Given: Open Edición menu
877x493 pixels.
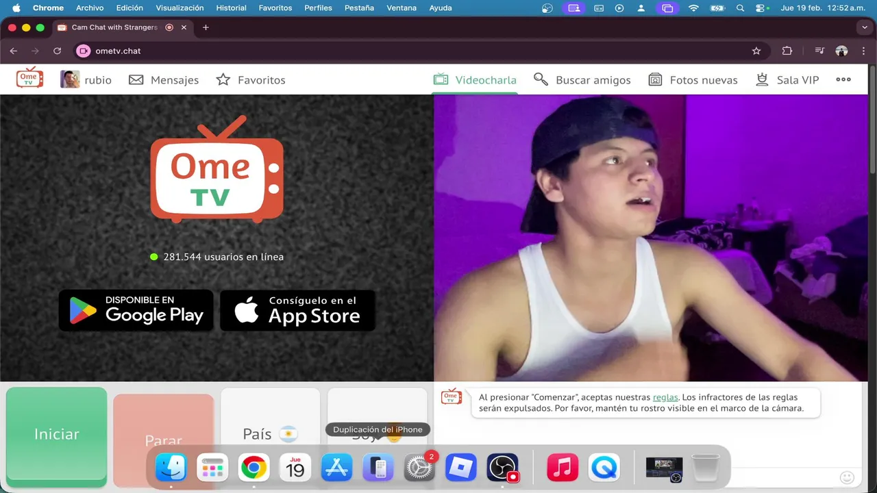Looking at the screenshot, I should pos(129,8).
